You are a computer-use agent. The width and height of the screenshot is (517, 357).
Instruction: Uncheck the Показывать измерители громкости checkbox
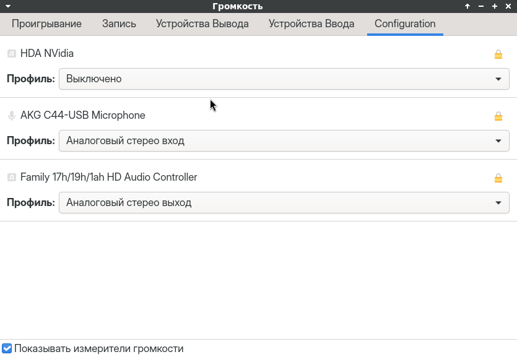tap(7, 348)
